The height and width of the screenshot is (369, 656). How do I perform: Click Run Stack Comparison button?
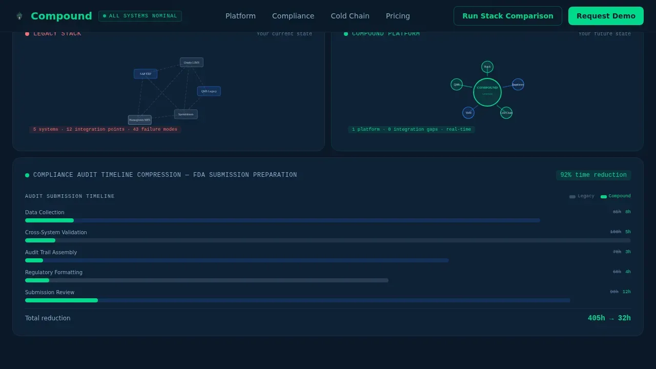pos(508,16)
